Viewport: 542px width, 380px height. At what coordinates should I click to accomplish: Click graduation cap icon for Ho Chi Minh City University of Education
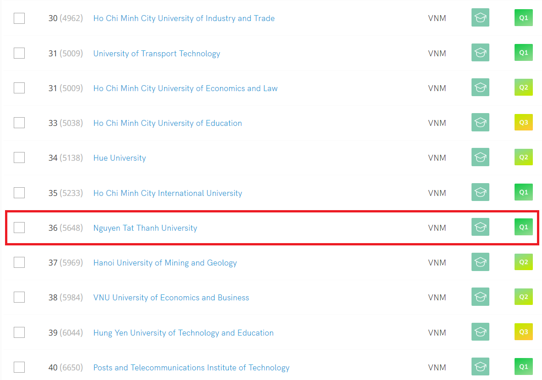pos(480,123)
